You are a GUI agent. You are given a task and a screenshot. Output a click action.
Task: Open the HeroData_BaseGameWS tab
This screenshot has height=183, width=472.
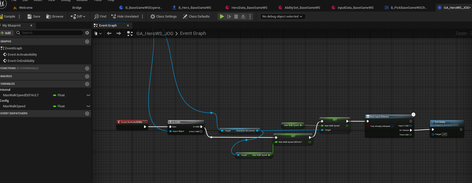click(x=246, y=7)
